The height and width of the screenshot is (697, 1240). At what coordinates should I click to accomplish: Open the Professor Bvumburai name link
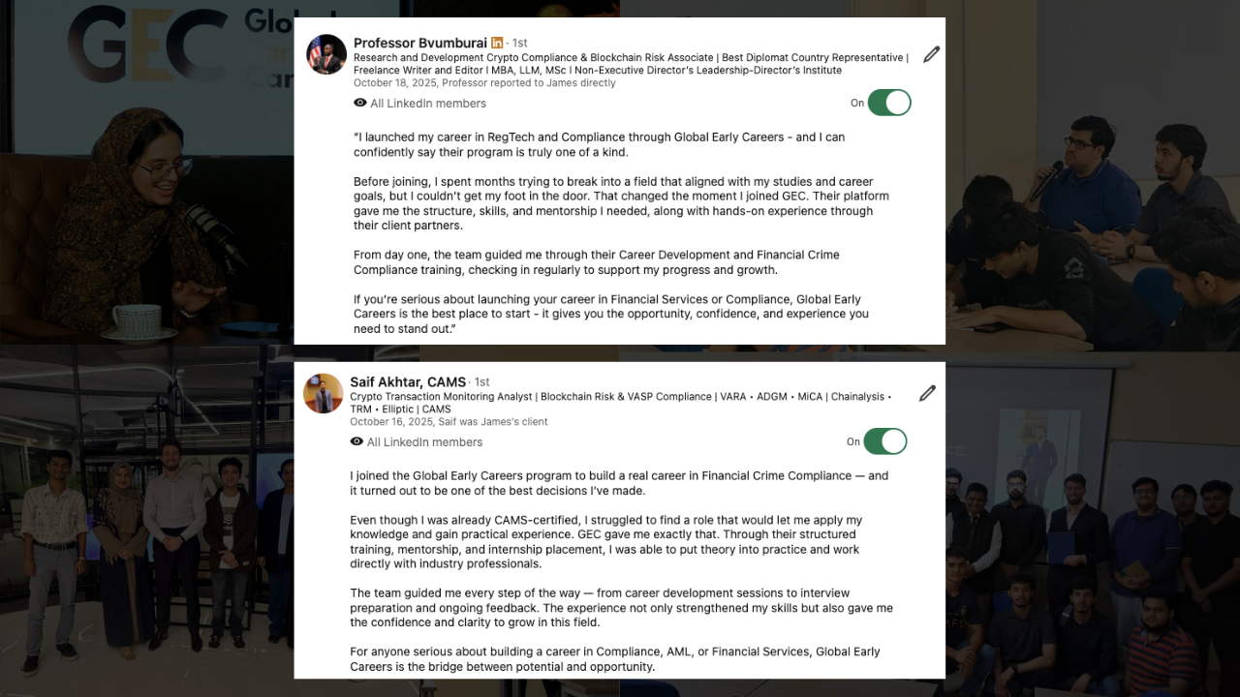420,43
